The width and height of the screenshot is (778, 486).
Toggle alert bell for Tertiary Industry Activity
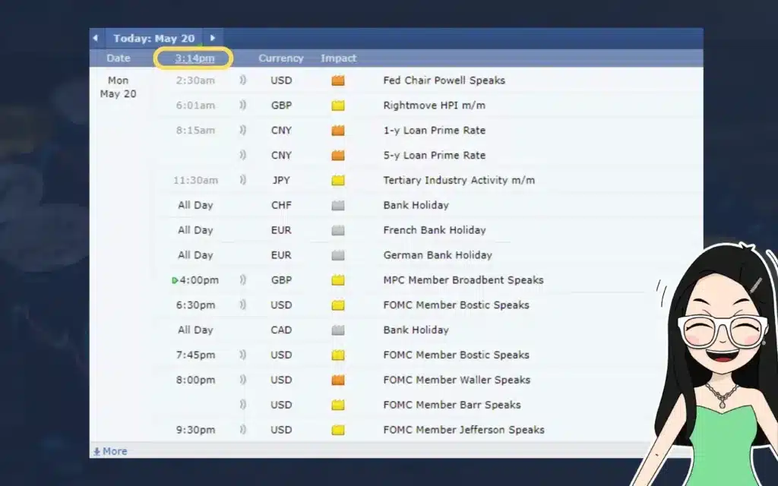(242, 179)
